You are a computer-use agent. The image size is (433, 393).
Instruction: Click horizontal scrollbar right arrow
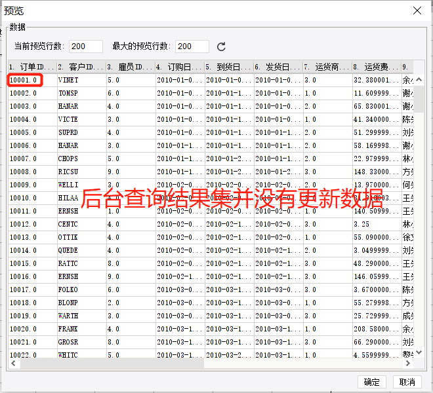[408, 364]
